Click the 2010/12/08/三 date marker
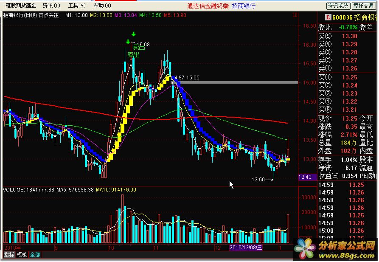Viewport: 379px width, 262px height. click(x=246, y=248)
